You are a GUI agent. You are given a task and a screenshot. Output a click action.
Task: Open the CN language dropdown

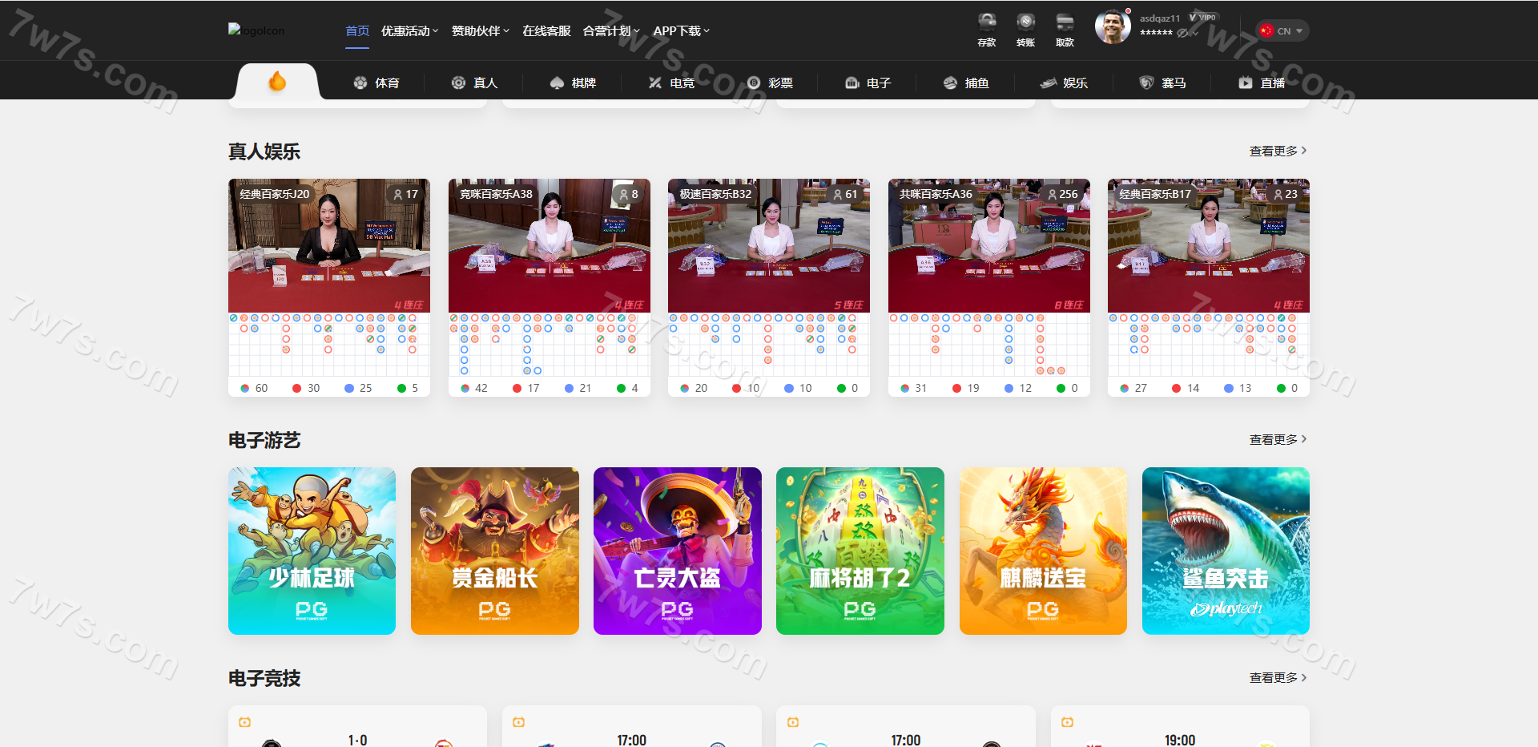pyautogui.click(x=1282, y=30)
